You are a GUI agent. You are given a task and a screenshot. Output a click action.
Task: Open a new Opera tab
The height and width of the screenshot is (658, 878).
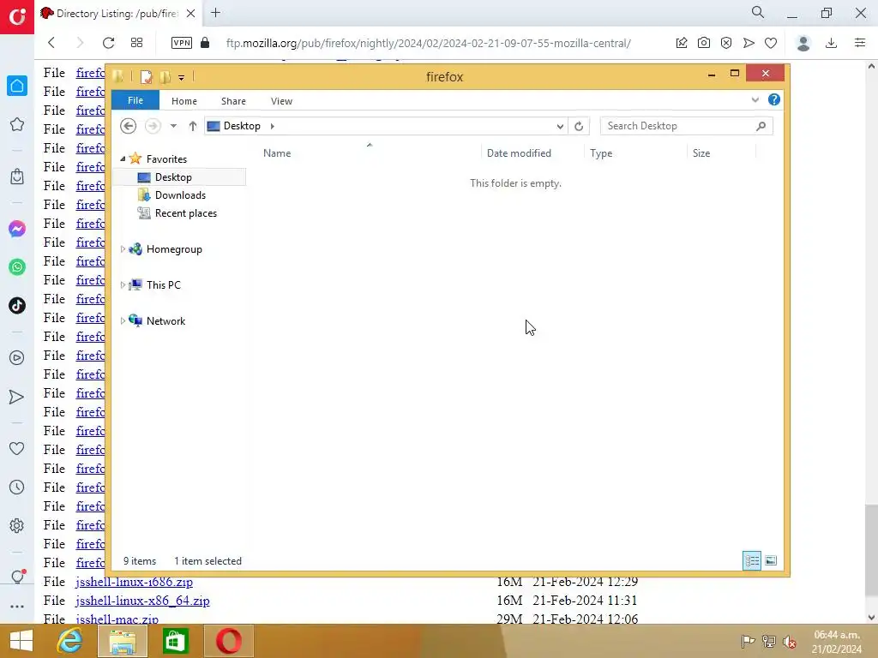215,13
